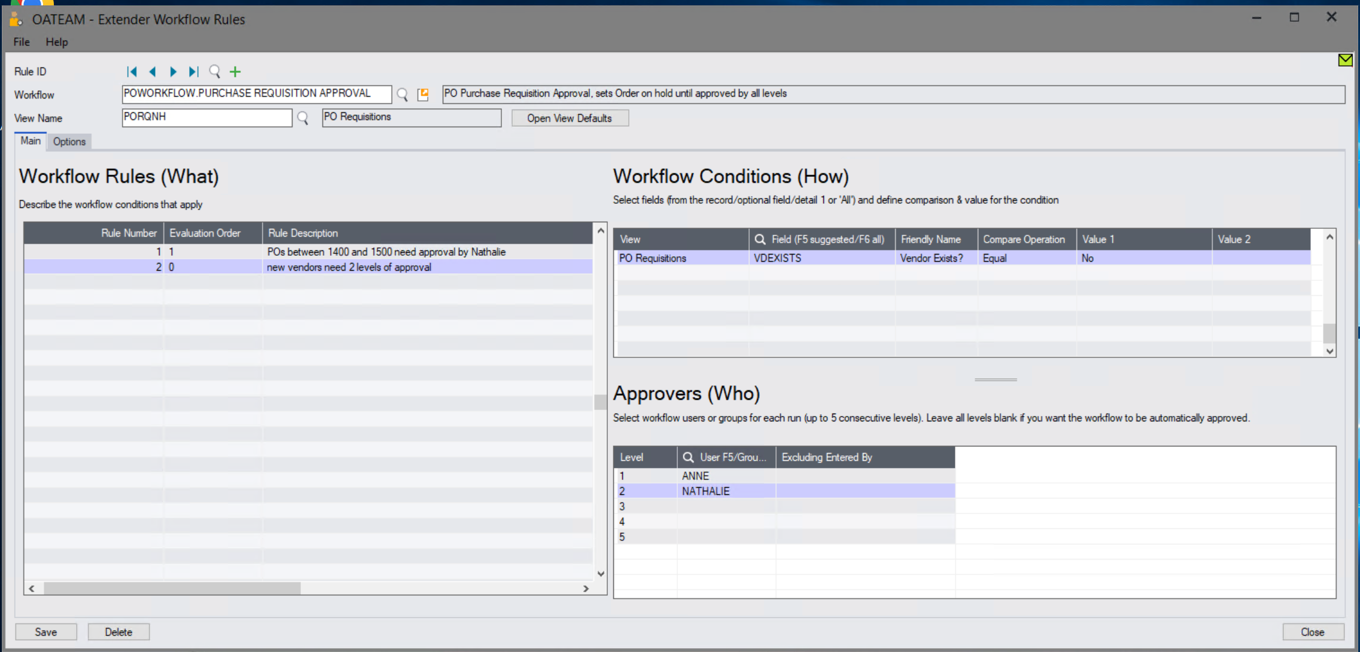Screen dimensions: 1360x652
Task: Select rule 'new vendors need 2 levels of approval'
Action: 308,267
